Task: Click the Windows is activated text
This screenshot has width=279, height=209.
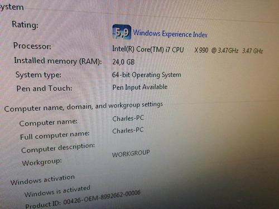Action: tap(57, 191)
